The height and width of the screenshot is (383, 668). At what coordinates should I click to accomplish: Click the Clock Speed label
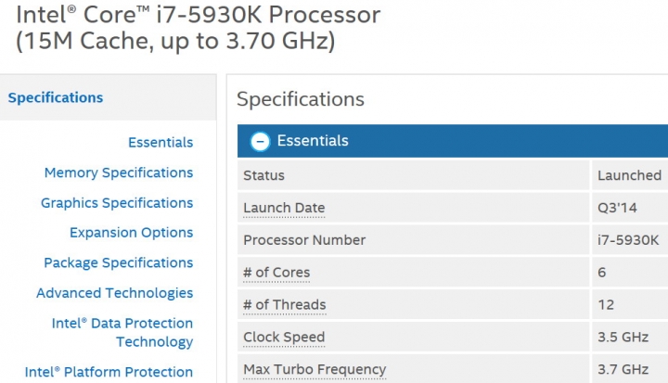(x=284, y=337)
